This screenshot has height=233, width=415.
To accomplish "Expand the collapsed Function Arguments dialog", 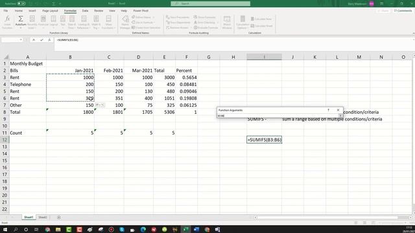I will 340,116.
